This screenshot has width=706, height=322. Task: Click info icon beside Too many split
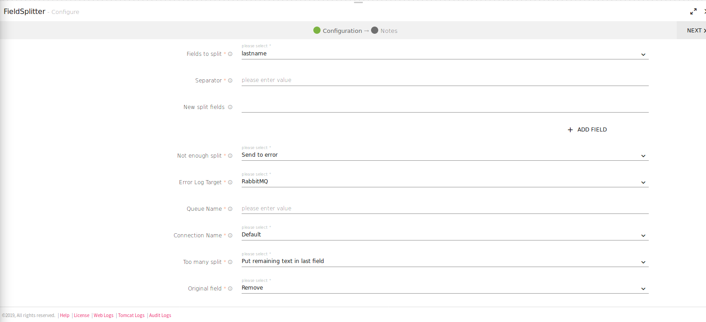coord(230,262)
